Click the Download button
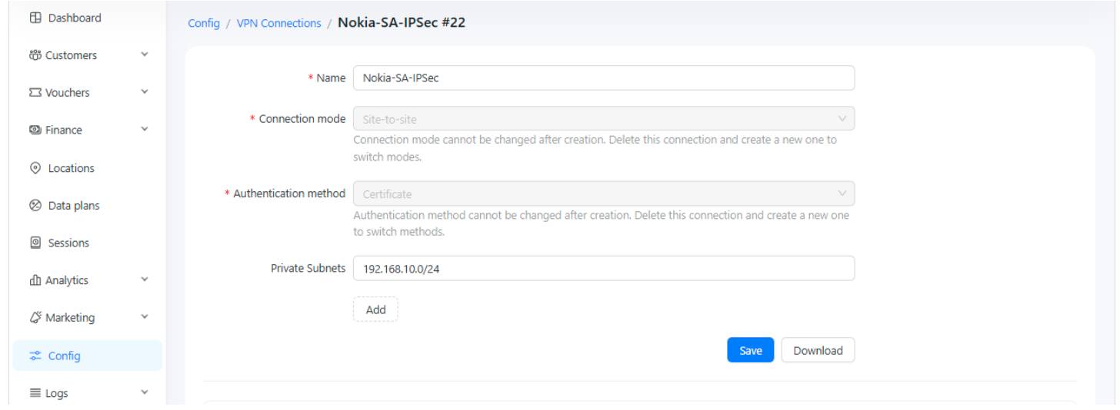This screenshot has height=410, width=1120. [818, 350]
